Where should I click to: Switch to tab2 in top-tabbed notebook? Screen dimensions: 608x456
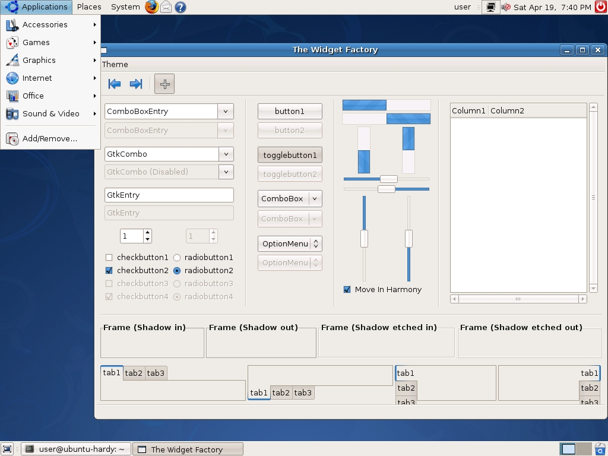pos(134,373)
